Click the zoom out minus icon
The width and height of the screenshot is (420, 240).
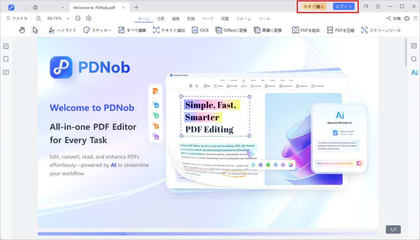tap(78, 18)
